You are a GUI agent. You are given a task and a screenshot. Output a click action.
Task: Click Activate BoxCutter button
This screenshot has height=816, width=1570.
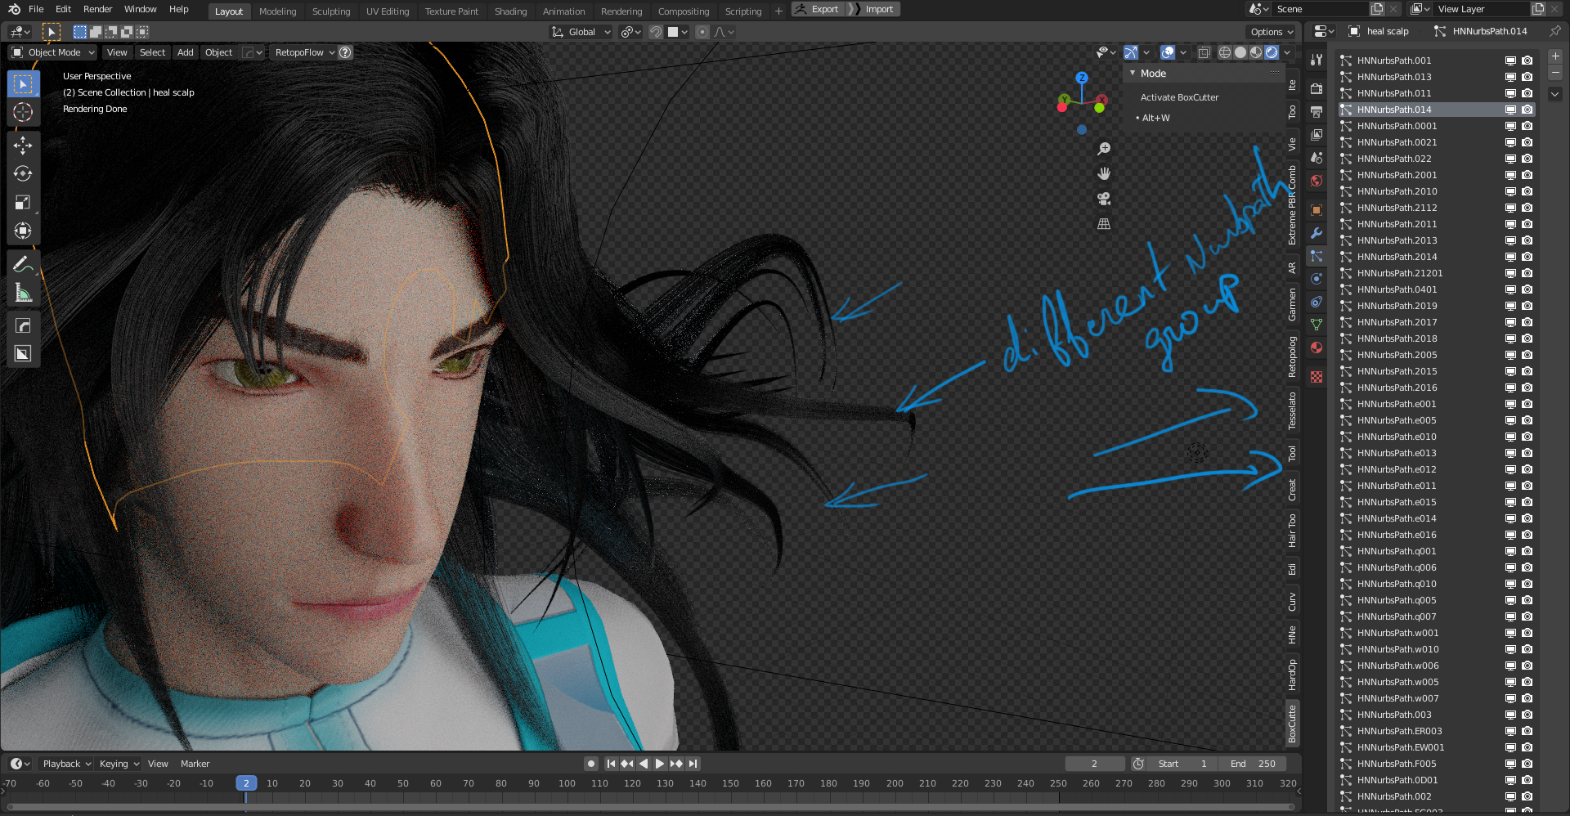pyautogui.click(x=1179, y=97)
